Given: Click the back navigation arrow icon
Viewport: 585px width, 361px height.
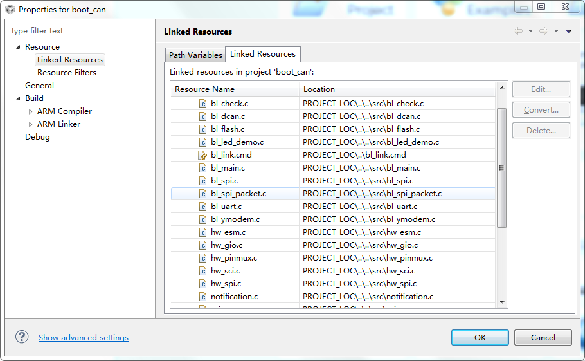Looking at the screenshot, I should 518,32.
